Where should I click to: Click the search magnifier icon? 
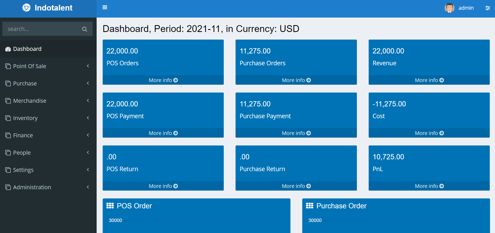pos(85,29)
